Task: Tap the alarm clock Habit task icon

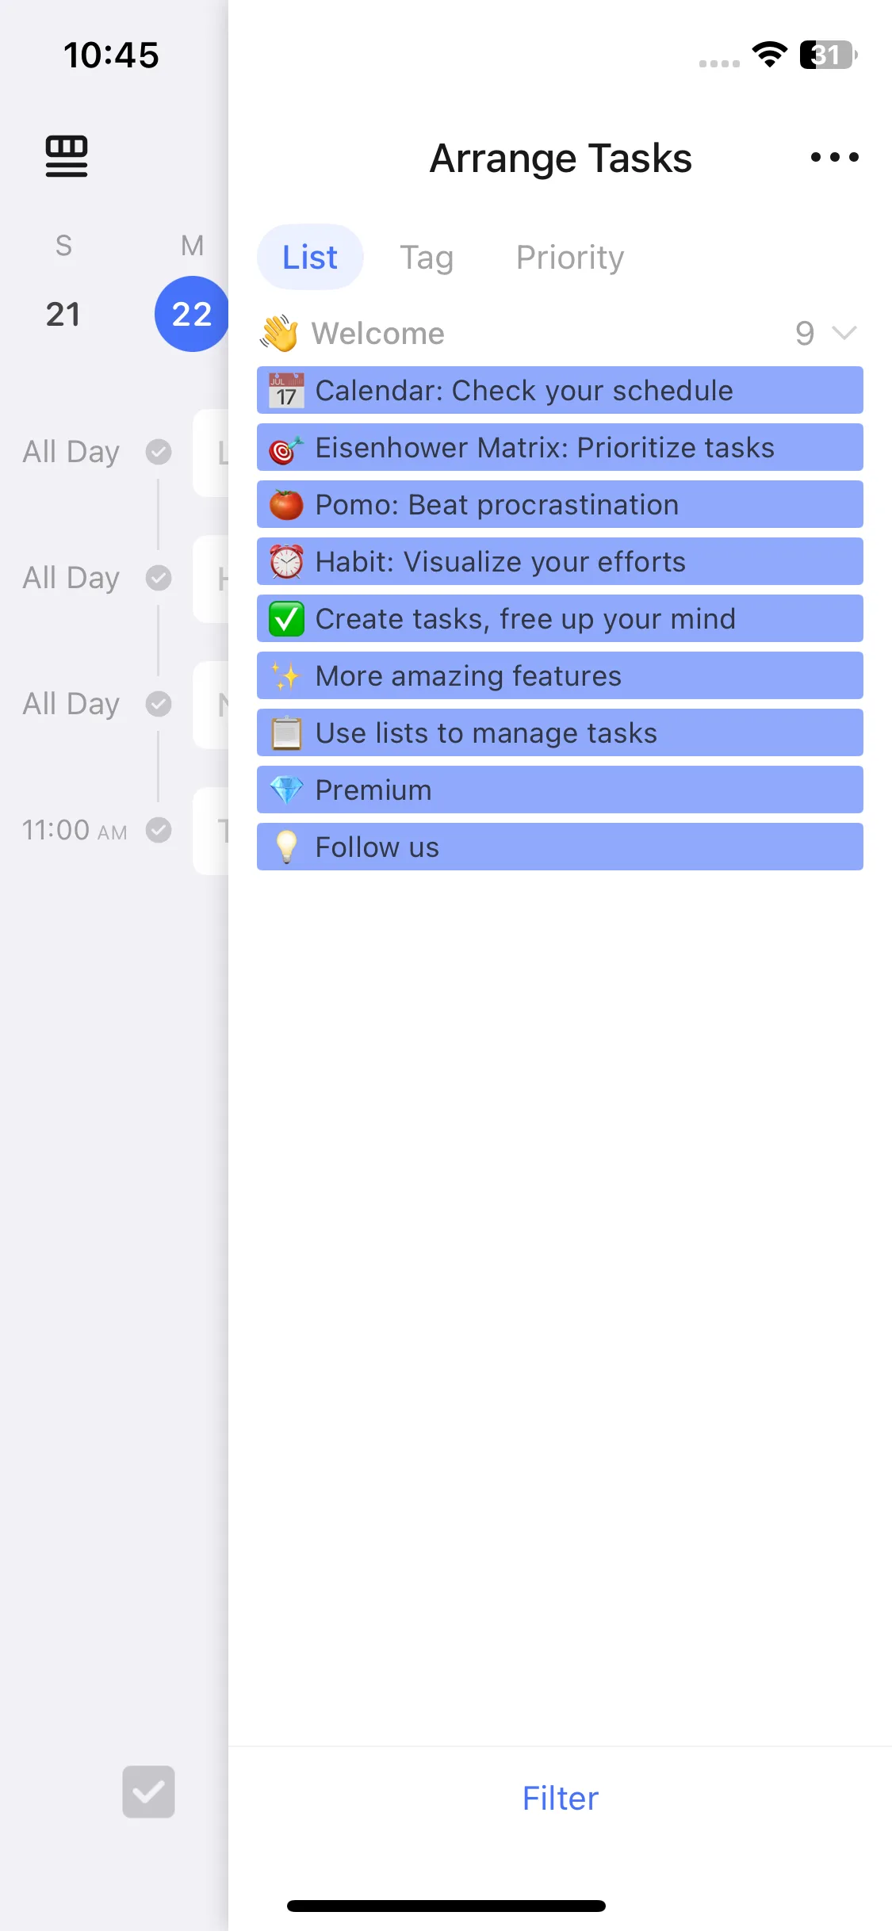Action: coord(286,561)
